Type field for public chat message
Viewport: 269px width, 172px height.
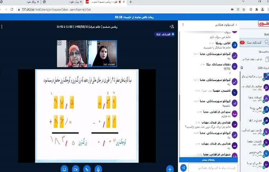click(213, 168)
